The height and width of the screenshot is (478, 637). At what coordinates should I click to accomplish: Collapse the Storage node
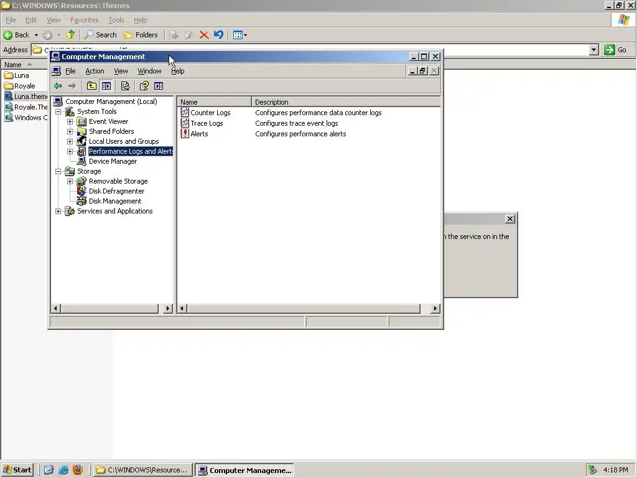pos(58,171)
